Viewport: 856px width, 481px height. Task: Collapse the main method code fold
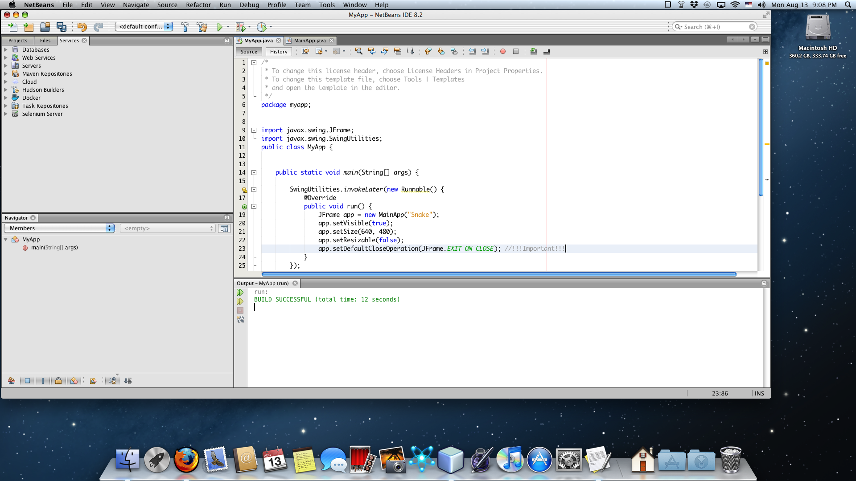(254, 173)
